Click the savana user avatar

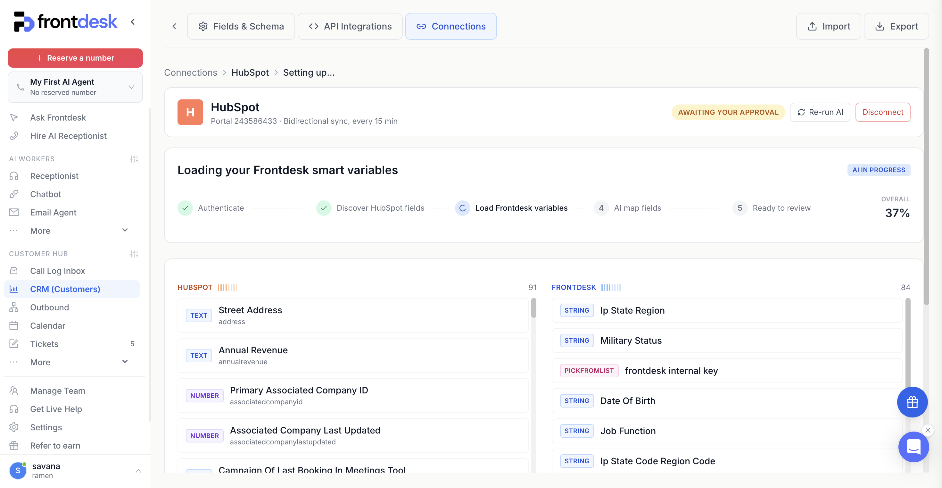[18, 470]
